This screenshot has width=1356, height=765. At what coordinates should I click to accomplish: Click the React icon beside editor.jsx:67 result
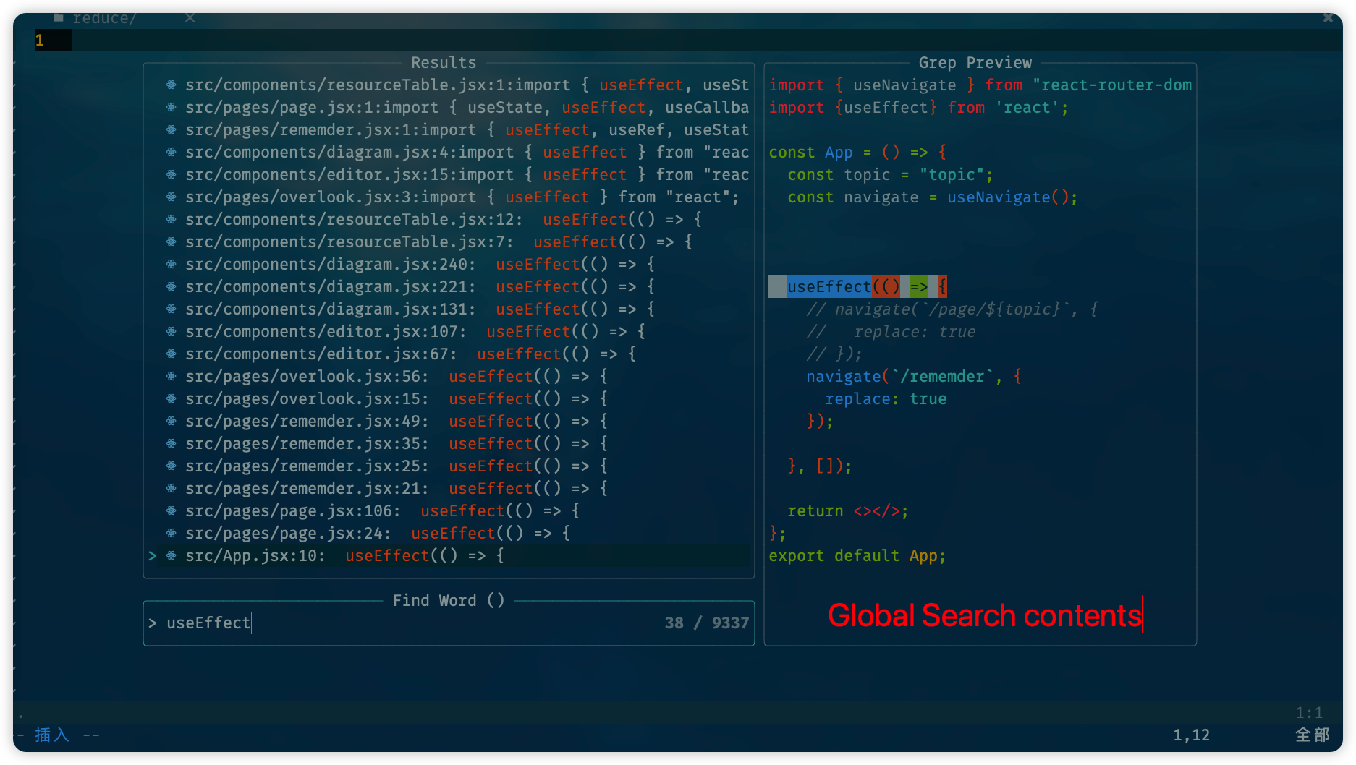pos(171,354)
